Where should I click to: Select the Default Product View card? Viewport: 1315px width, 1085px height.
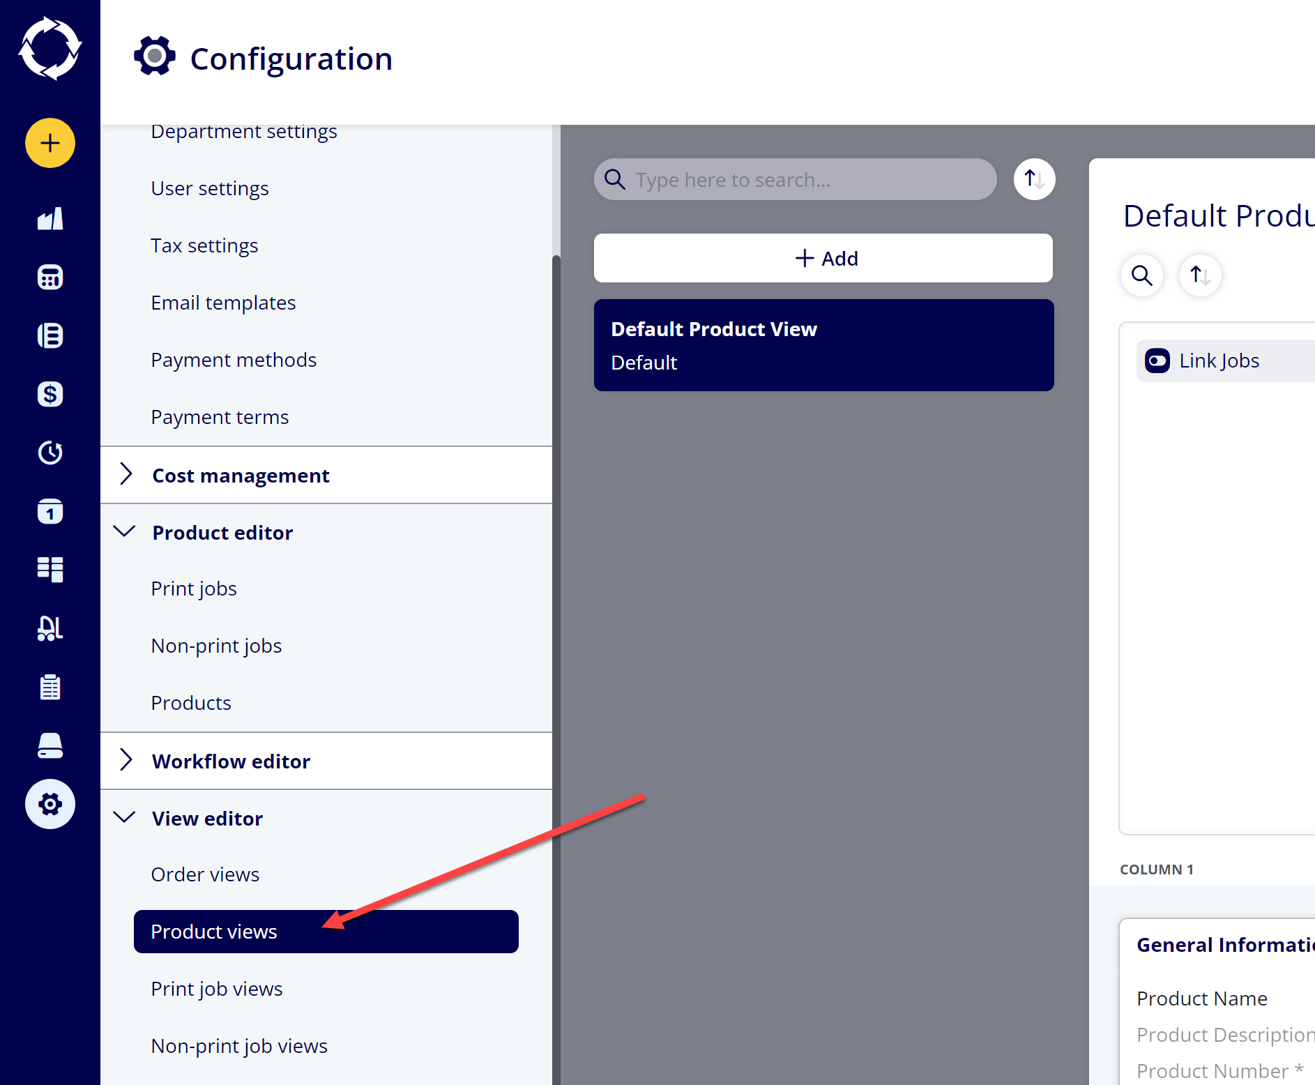(x=824, y=345)
